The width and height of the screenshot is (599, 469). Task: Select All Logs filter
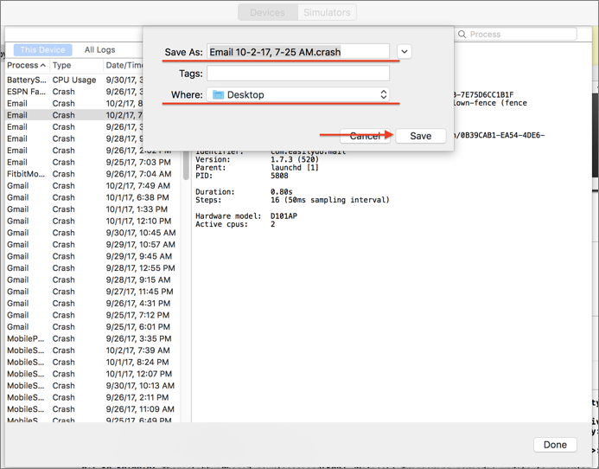click(x=99, y=49)
